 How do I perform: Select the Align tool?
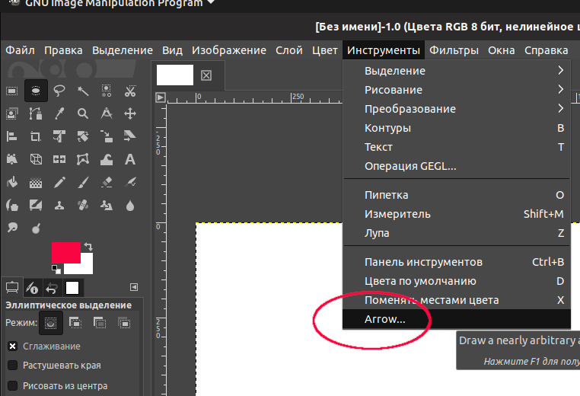tap(12, 136)
